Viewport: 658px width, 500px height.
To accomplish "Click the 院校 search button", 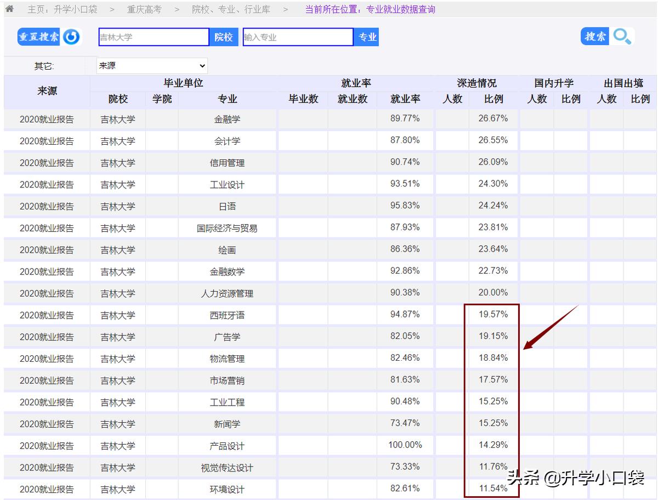I will 224,37.
